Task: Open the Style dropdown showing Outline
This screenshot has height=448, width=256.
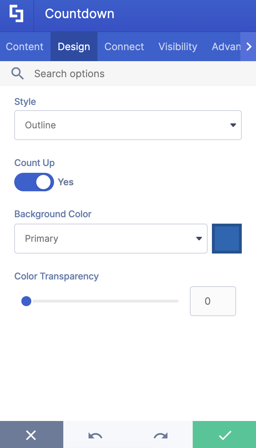Action: click(x=128, y=125)
